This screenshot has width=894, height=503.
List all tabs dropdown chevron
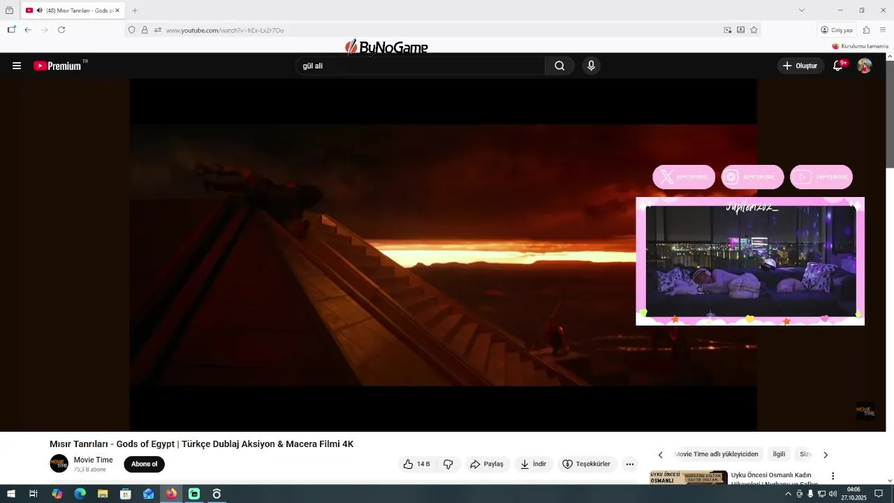802,10
